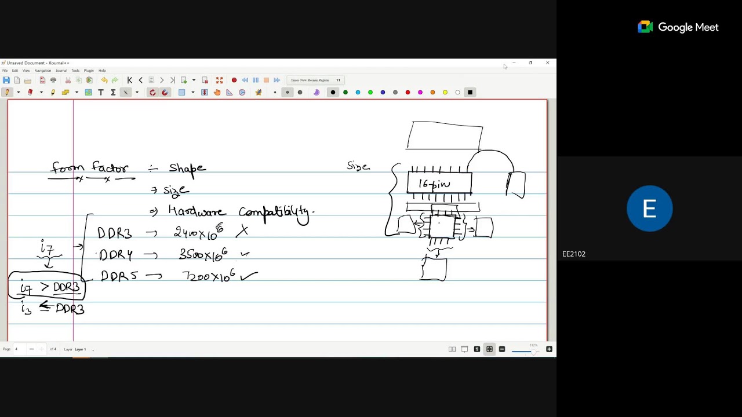Export document as PDF
742x417 pixels.
coord(42,80)
